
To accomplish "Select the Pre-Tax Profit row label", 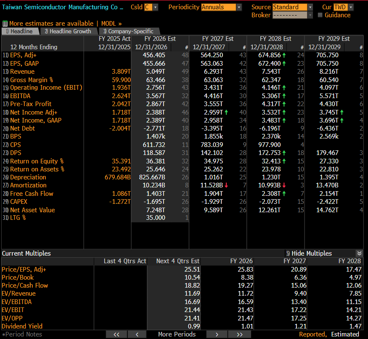I will coord(31,104).
